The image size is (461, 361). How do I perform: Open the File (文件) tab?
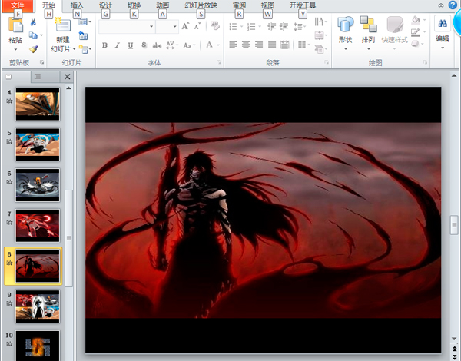coord(18,5)
